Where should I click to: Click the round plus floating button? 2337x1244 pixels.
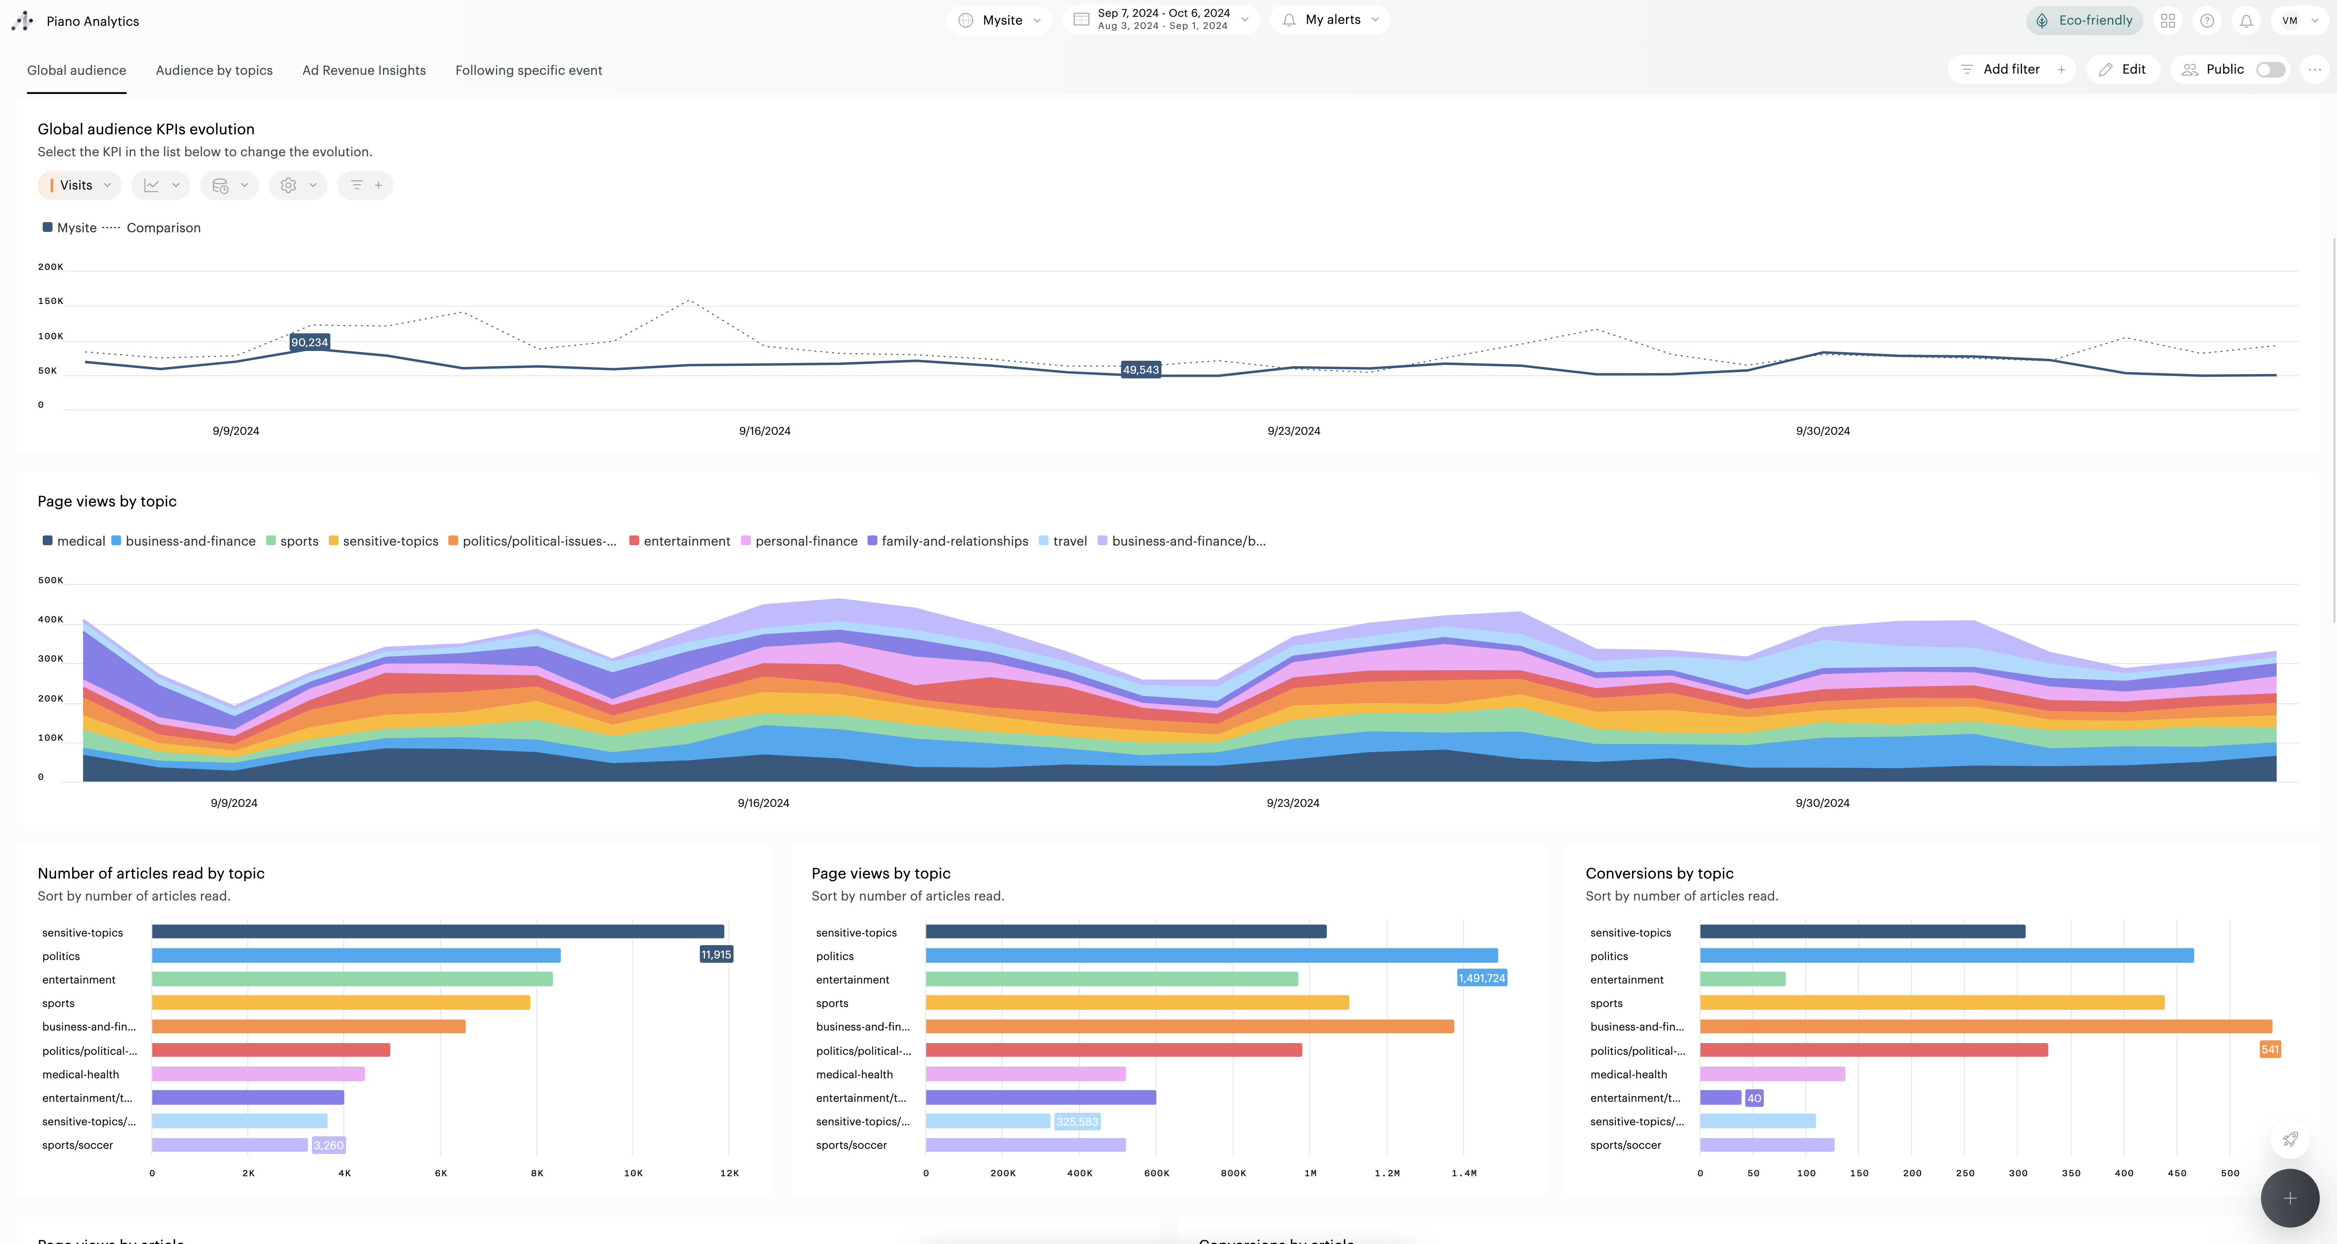point(2290,1198)
